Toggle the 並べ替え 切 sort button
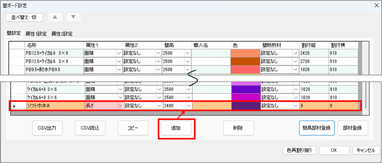Viewport: 382px width, 163px height. pos(24,17)
